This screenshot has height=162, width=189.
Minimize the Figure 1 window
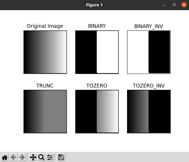164,5
